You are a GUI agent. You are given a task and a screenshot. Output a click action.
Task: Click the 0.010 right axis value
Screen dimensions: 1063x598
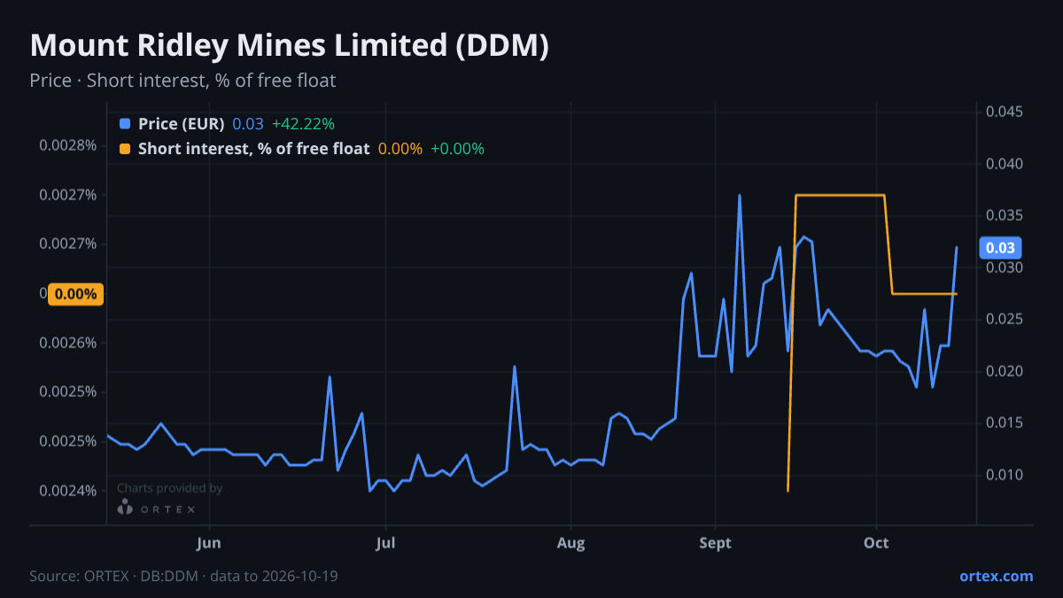1003,475
